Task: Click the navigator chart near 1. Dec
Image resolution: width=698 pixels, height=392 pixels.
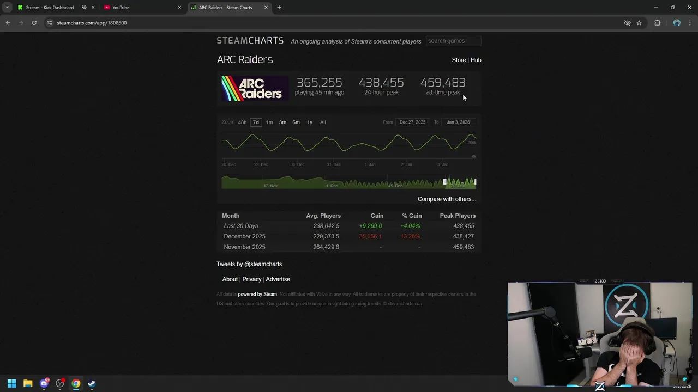Action: pyautogui.click(x=332, y=182)
